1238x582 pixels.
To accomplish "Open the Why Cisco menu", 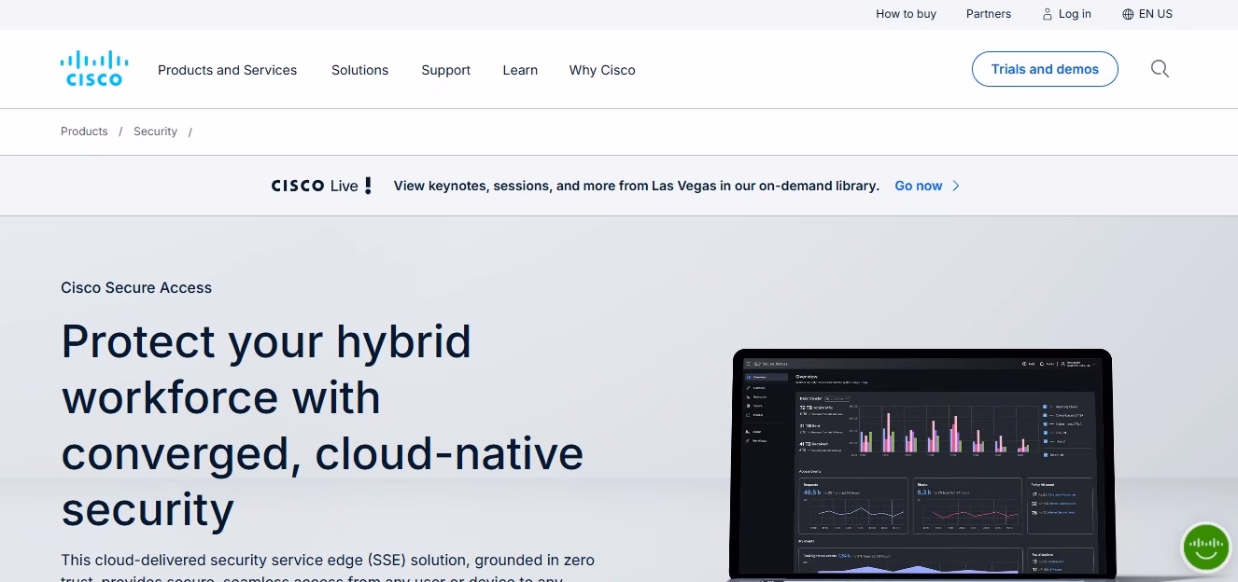I will click(602, 70).
